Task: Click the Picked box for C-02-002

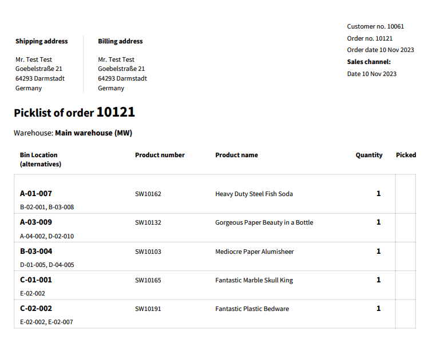Action: (x=406, y=314)
